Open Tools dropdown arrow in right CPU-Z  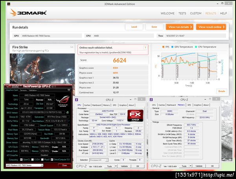(x=190, y=166)
